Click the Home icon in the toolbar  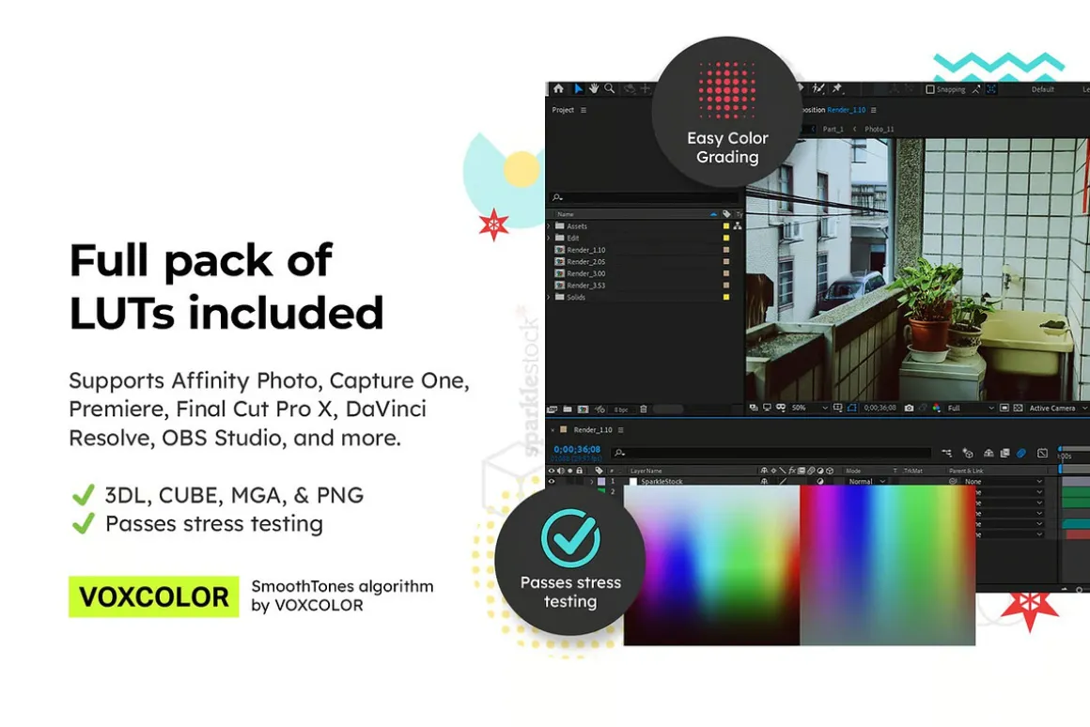[558, 89]
